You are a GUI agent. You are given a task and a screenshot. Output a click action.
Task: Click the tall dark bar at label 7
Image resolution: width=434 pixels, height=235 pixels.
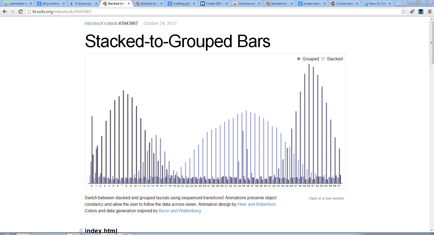point(123,137)
